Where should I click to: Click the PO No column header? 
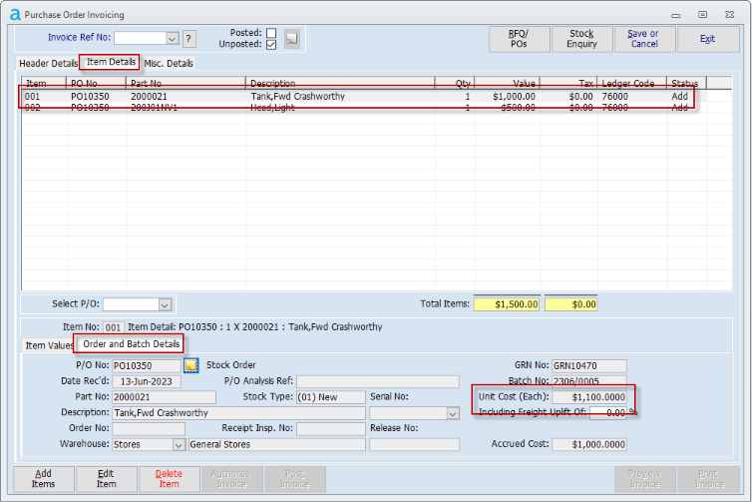96,83
